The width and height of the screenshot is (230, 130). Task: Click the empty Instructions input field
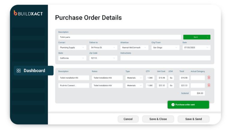[165, 58]
